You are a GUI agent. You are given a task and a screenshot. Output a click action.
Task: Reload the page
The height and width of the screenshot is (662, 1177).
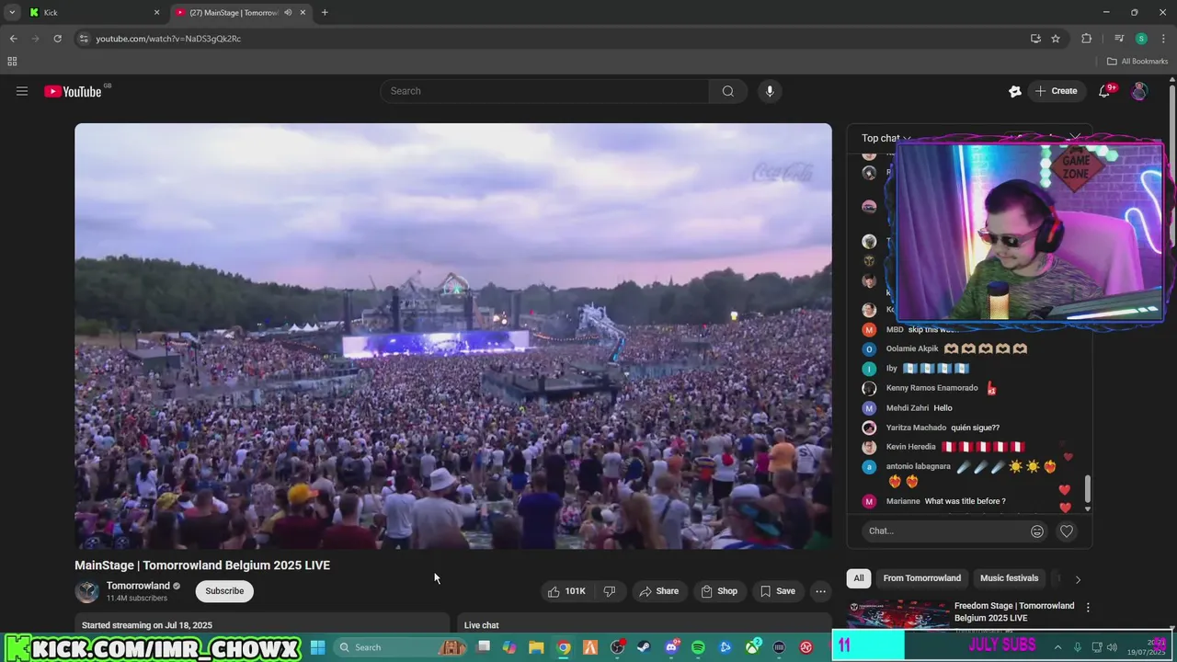click(x=57, y=39)
